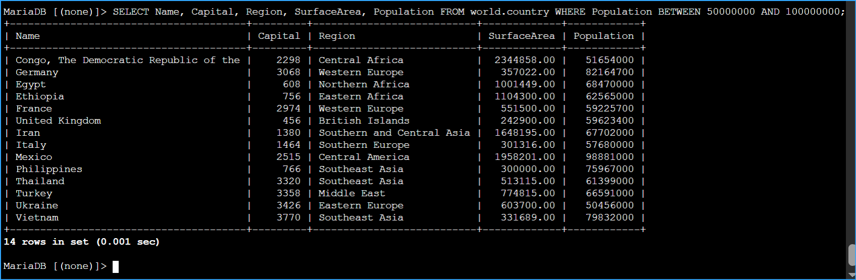This screenshot has width=856, height=280.
Task: Click the Population column header
Action: coord(603,36)
